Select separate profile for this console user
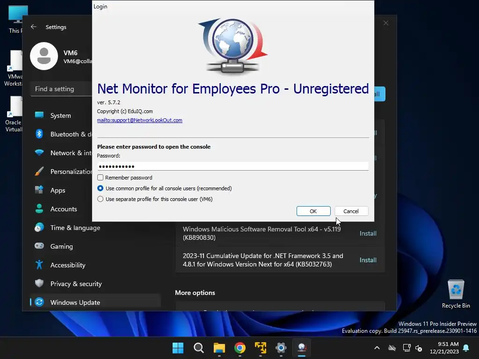The image size is (479, 359). [x=100, y=199]
